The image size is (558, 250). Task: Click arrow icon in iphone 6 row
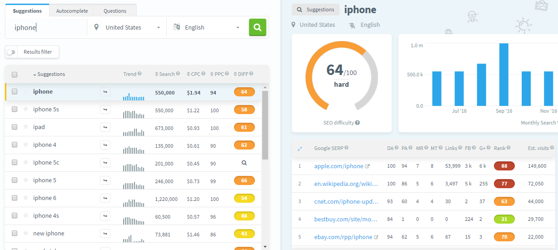105,198
